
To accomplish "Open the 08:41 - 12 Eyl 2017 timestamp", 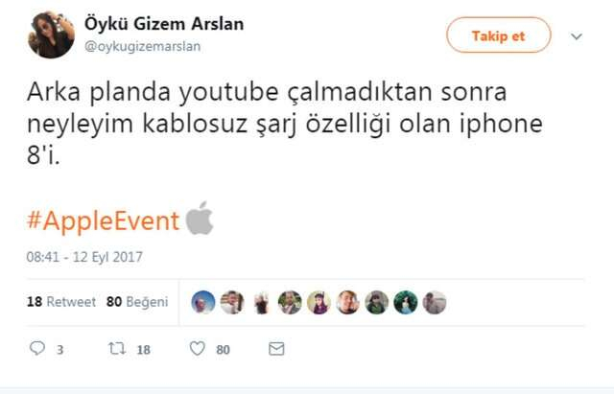I will click(84, 257).
